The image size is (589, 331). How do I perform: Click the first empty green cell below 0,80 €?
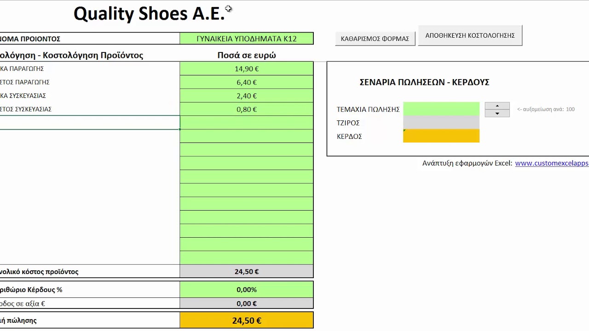[x=247, y=123]
